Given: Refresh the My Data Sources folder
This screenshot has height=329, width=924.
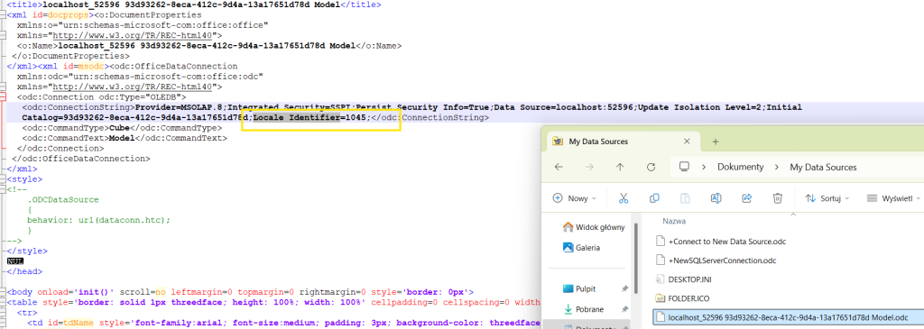Looking at the screenshot, I should point(651,167).
